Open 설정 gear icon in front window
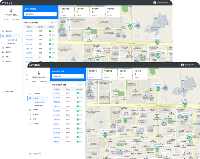The width and height of the screenshot is (200, 159). tap(30, 119)
